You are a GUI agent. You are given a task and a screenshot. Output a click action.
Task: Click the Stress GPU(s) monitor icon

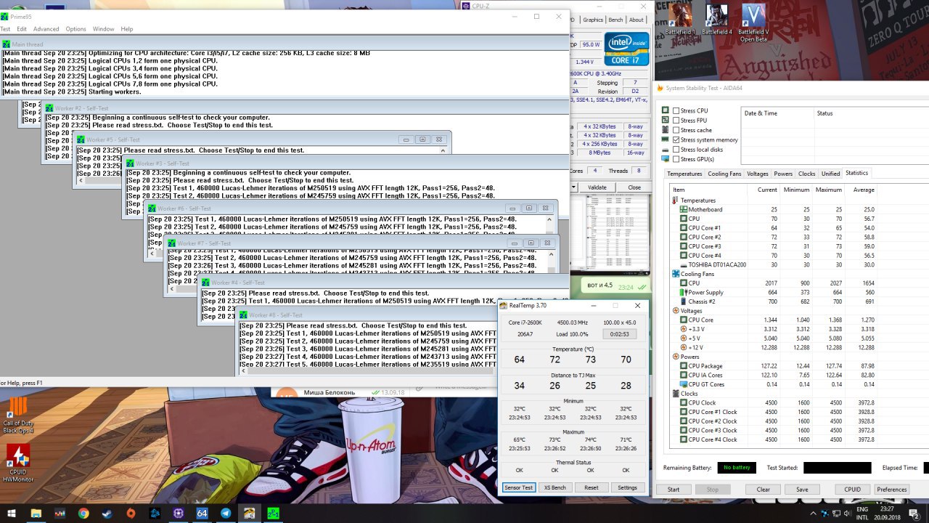coord(666,159)
